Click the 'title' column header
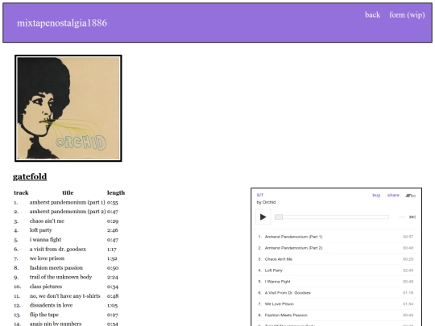The image size is (435, 326). click(68, 192)
